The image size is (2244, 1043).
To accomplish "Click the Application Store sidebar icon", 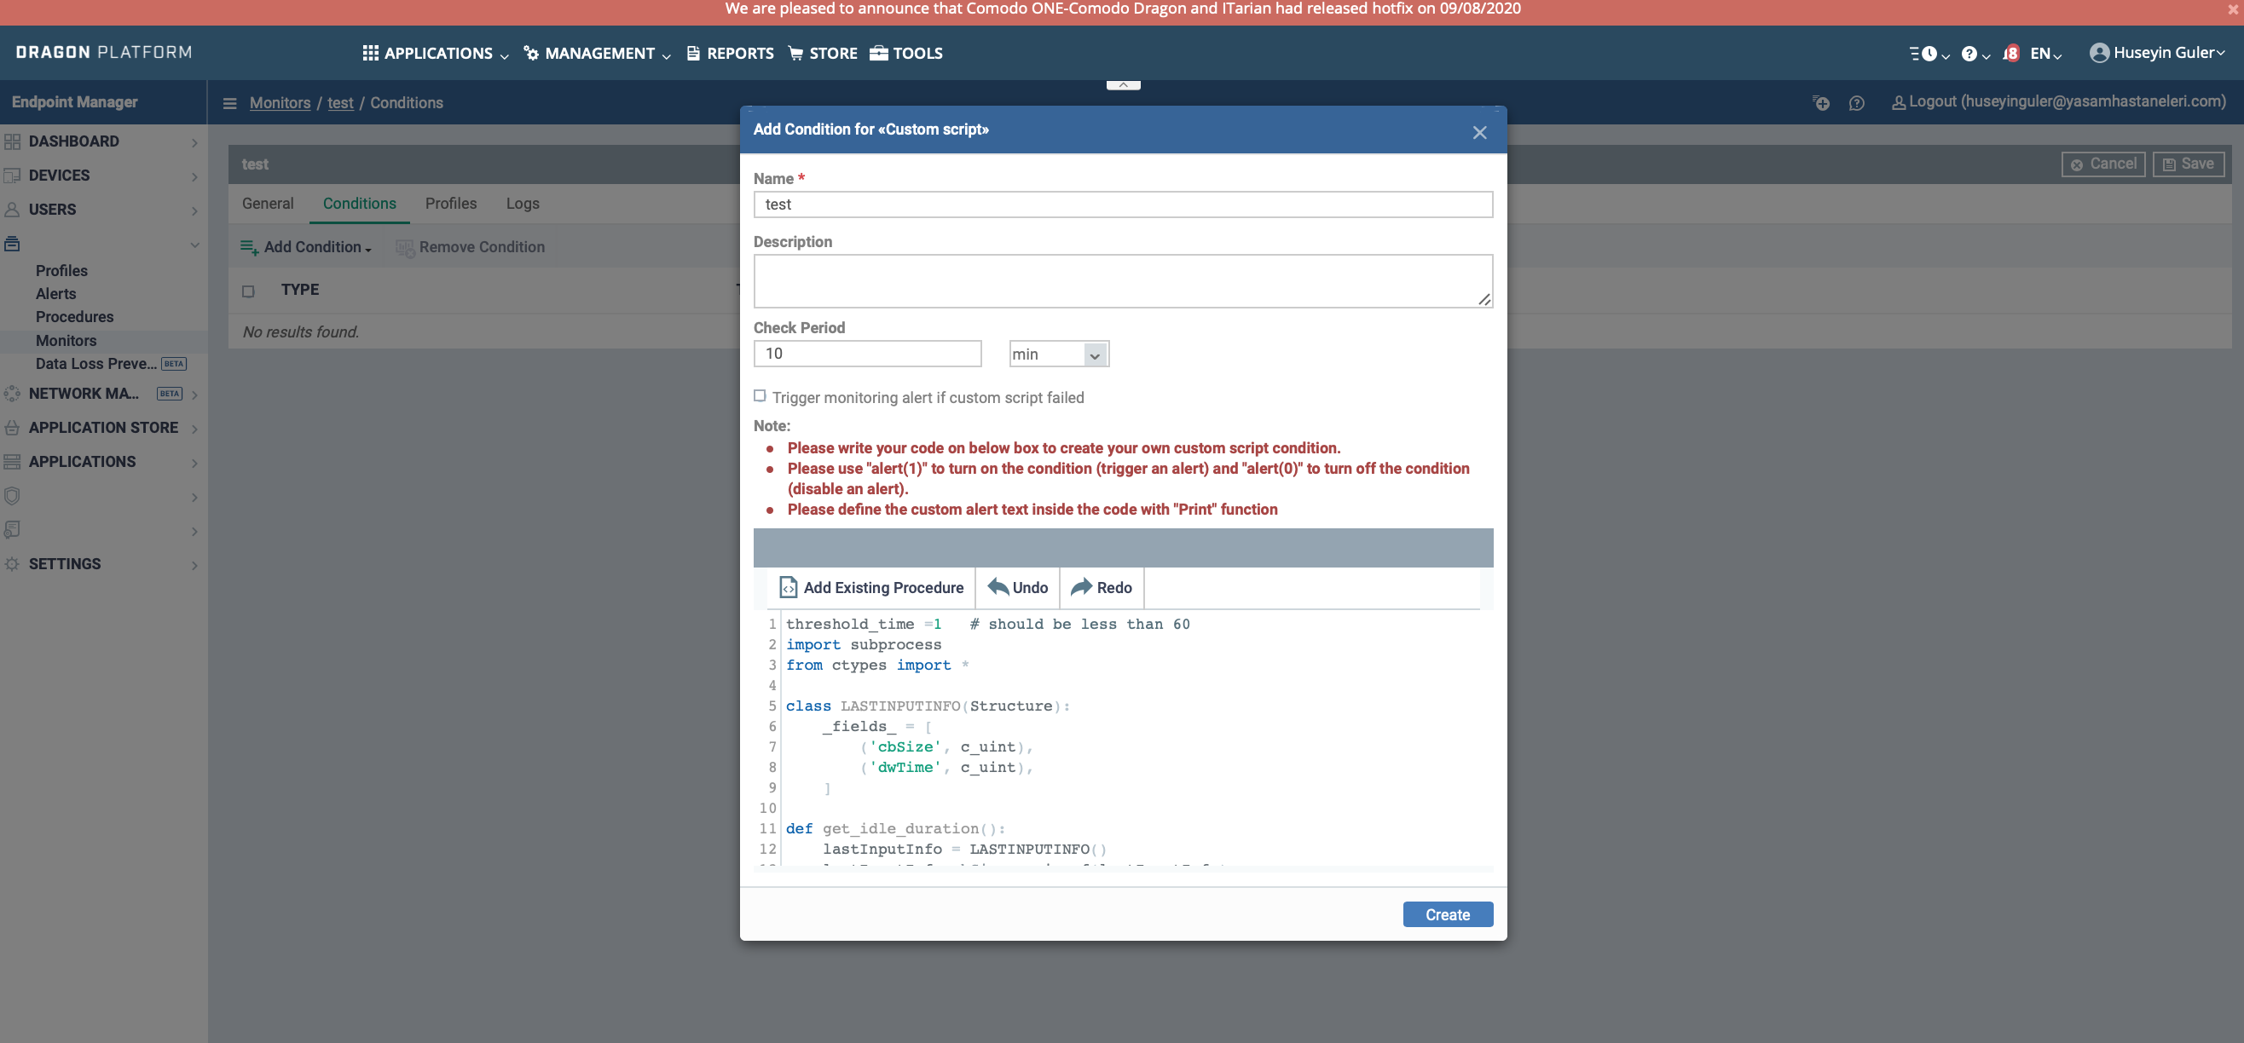I will pos(12,428).
